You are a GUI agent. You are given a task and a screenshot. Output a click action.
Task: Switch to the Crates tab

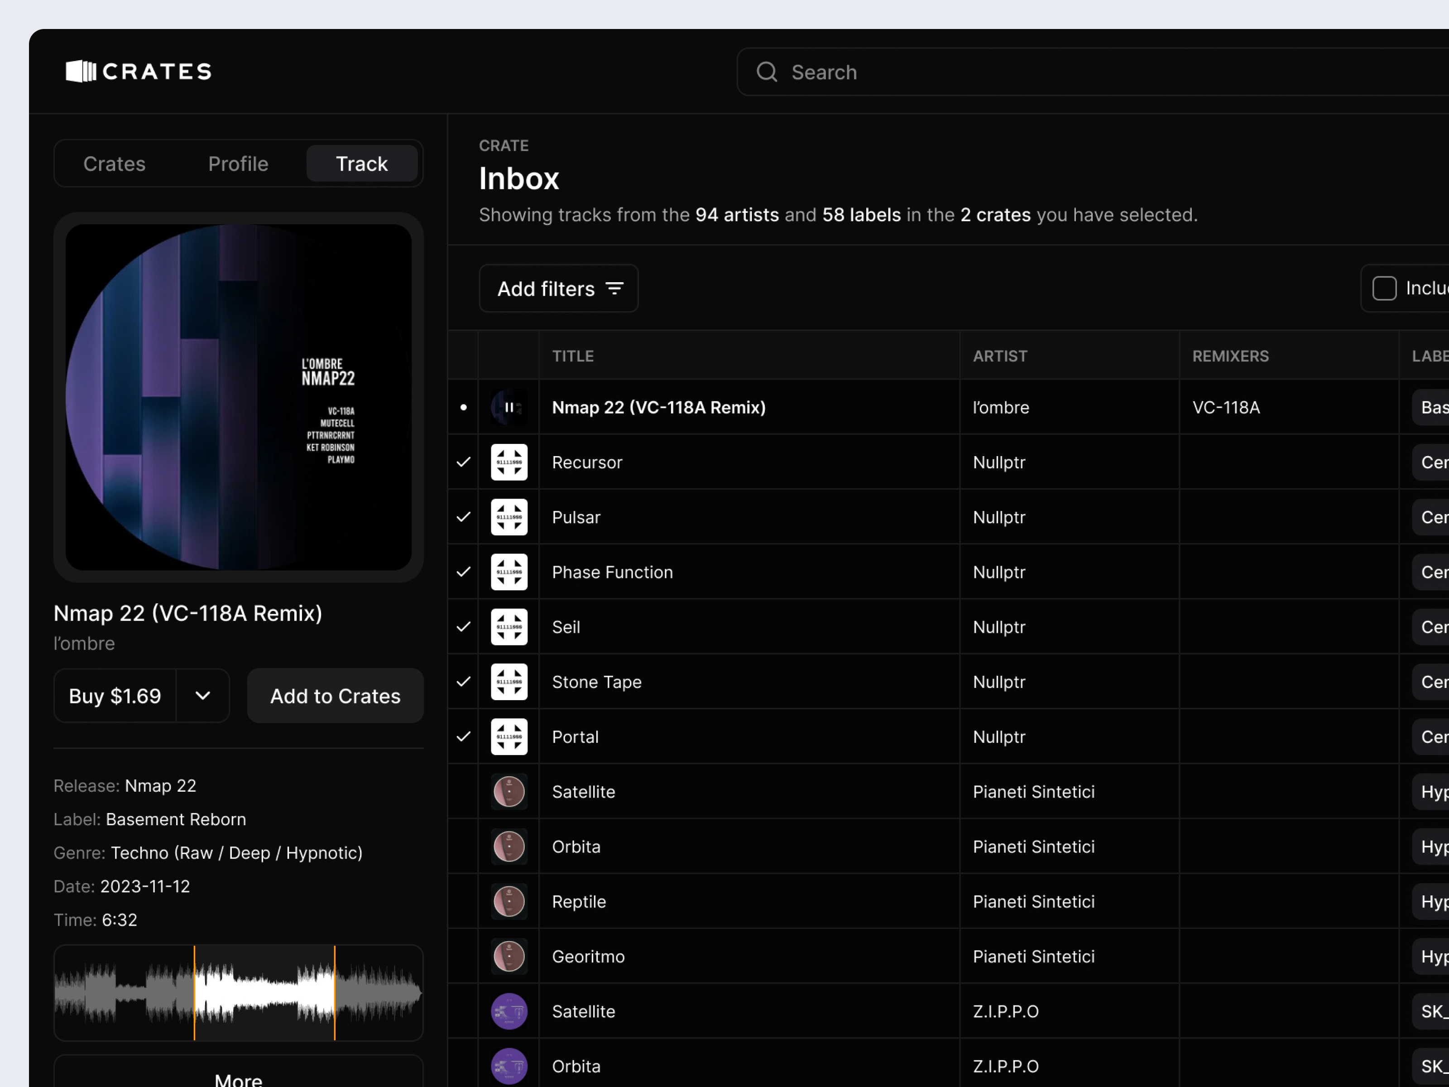[x=114, y=164]
